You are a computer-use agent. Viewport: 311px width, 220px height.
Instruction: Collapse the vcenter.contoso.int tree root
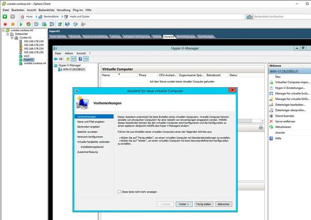tap(3, 30)
